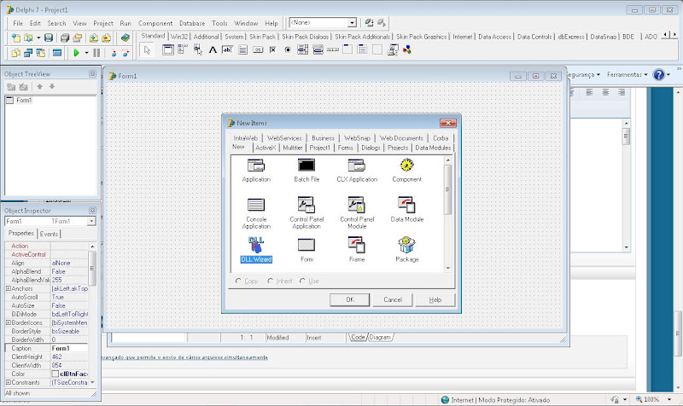Pick the Package item icon
The height and width of the screenshot is (406, 683).
(406, 245)
